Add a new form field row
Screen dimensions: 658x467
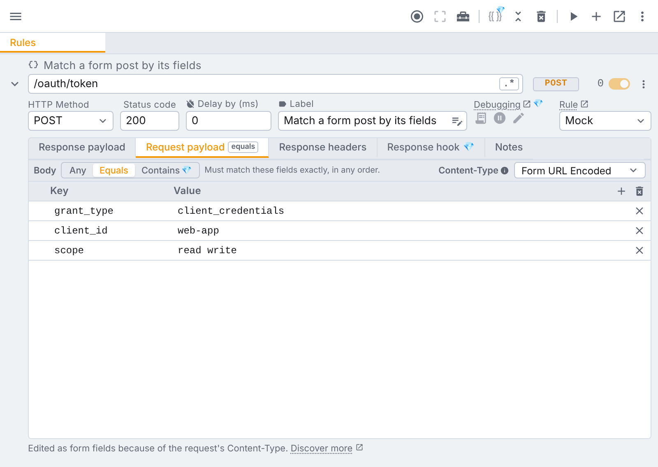621,191
